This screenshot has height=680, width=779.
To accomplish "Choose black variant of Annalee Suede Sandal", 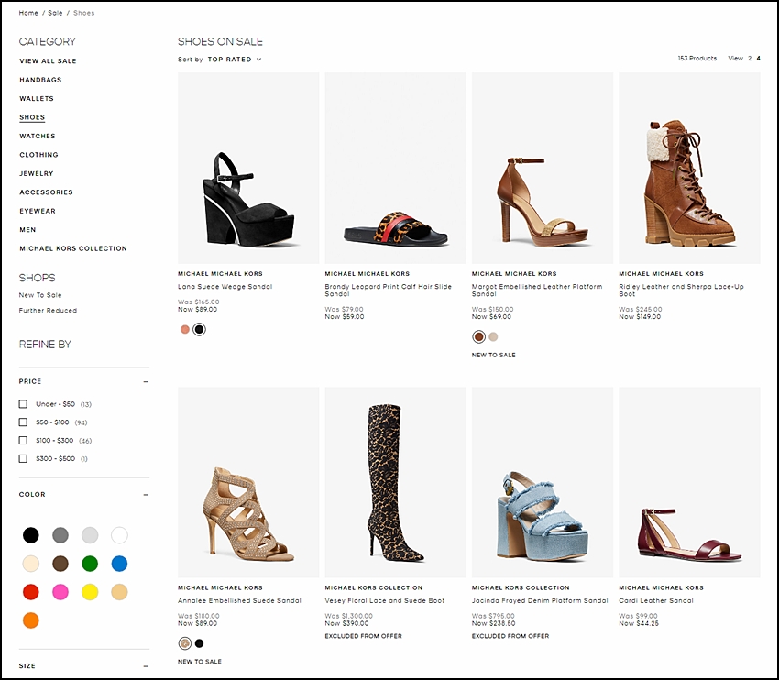I will pyautogui.click(x=199, y=643).
